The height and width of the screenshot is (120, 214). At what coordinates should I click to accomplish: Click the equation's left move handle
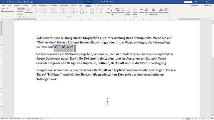coord(53,46)
